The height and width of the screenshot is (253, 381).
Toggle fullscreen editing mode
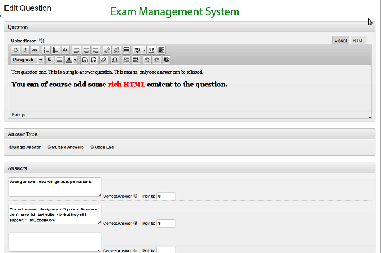(x=151, y=50)
